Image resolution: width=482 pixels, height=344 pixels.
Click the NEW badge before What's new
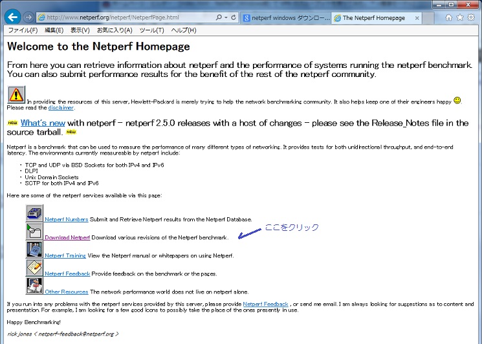12,123
